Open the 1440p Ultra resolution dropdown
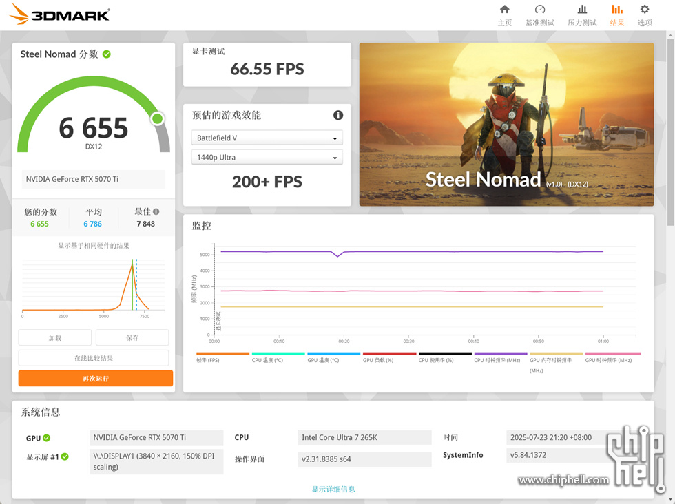 267,158
